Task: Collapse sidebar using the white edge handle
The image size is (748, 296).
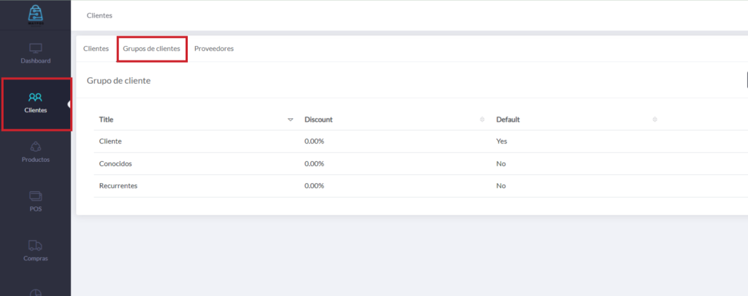Action: click(70, 104)
